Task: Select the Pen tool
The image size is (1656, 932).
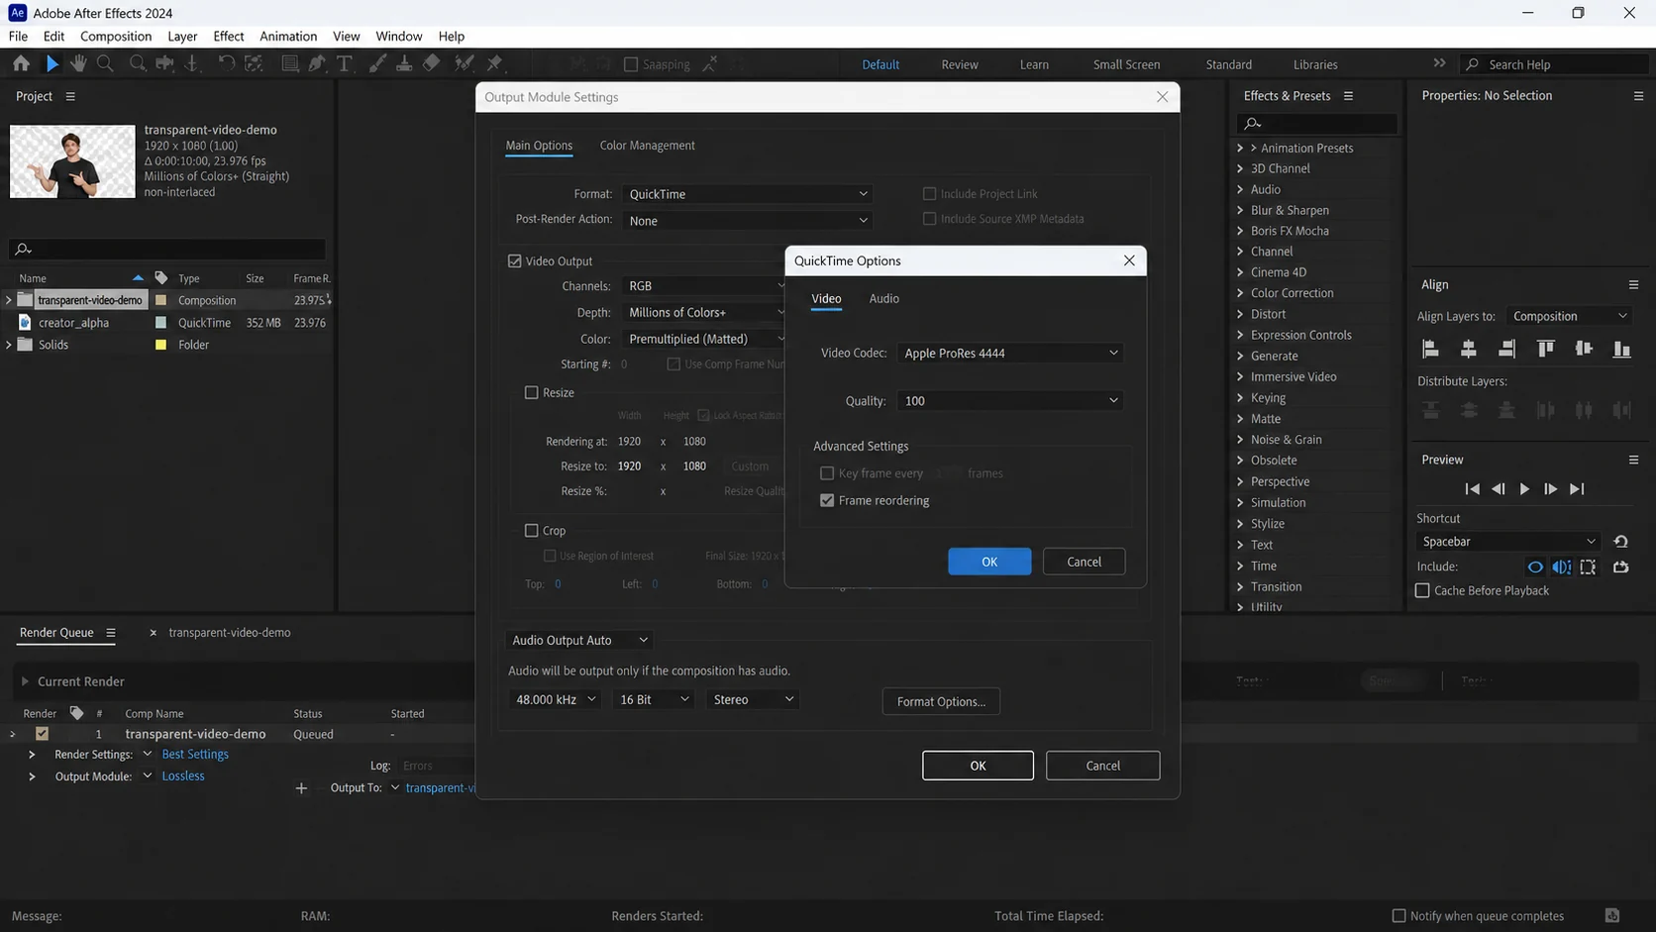Action: tap(317, 63)
